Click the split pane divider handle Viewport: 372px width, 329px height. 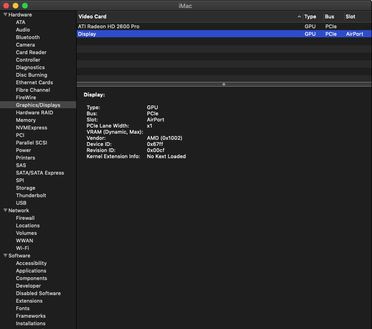pos(224,84)
